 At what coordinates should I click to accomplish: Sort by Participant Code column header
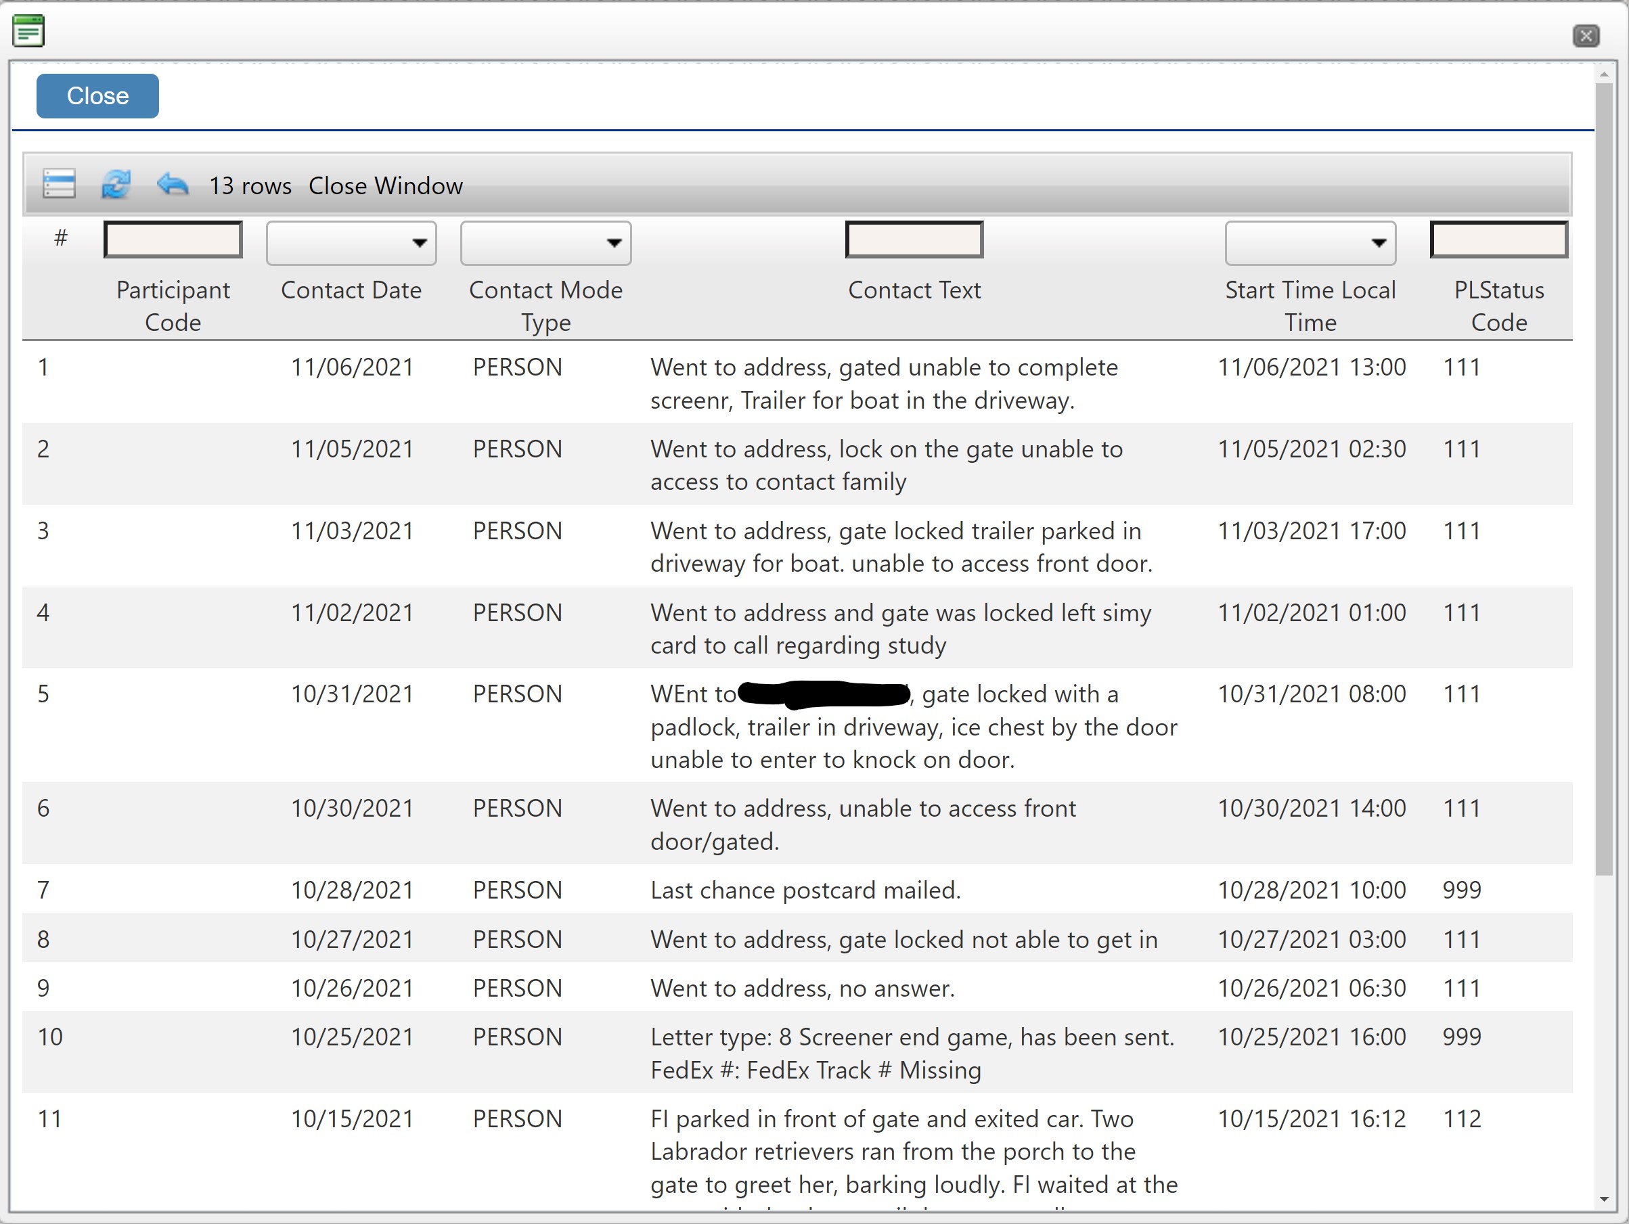(x=173, y=307)
